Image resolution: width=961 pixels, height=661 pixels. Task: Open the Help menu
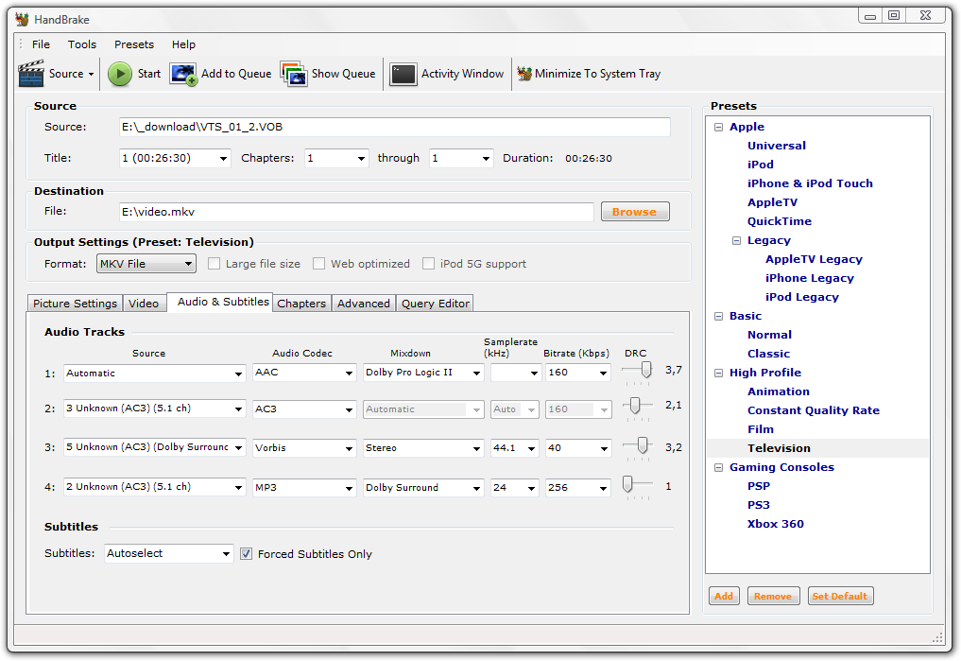coord(183,44)
